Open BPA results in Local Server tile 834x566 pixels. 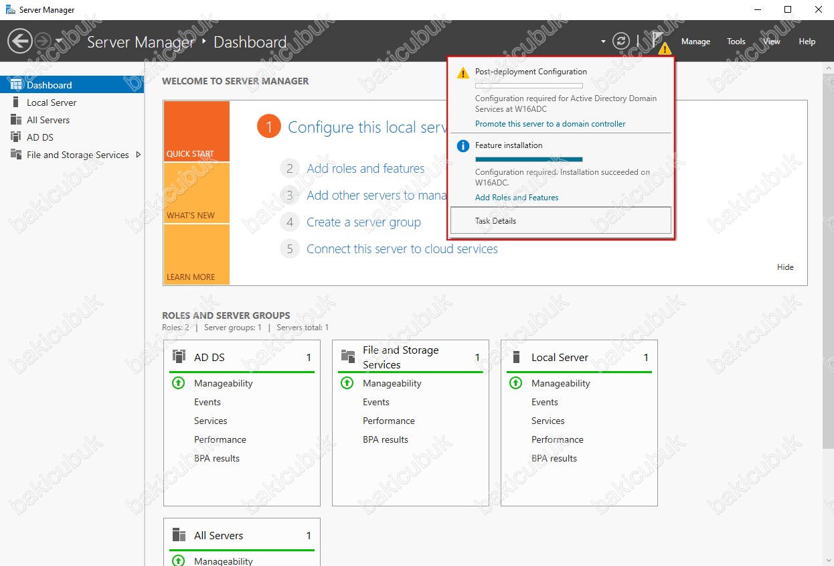[x=554, y=458]
